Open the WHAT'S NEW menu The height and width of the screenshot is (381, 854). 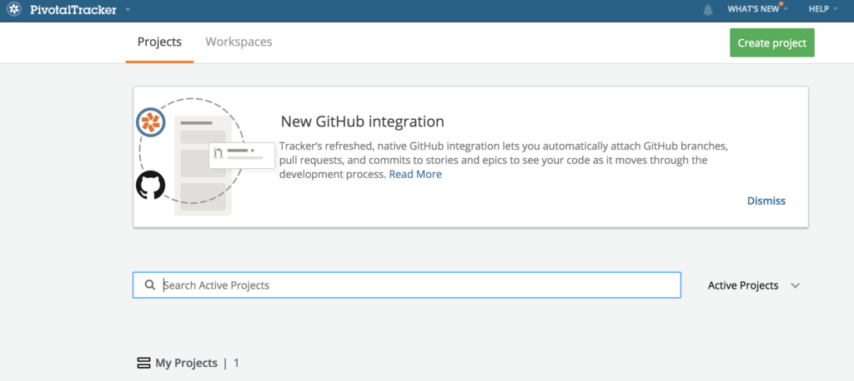pyautogui.click(x=757, y=9)
